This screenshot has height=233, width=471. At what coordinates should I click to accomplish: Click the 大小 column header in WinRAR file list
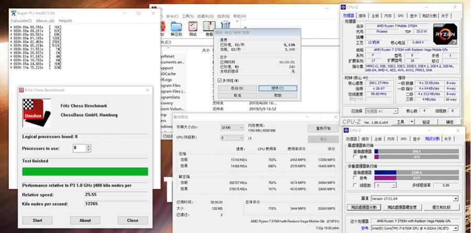click(206, 51)
